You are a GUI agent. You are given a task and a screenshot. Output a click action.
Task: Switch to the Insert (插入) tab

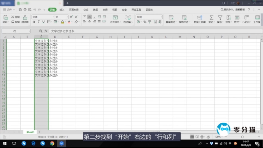click(62, 10)
